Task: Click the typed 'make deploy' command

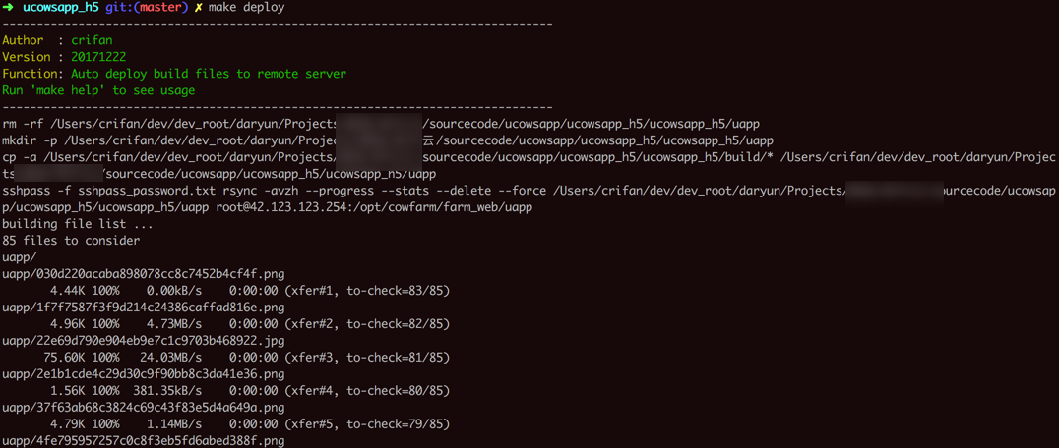Action: (x=247, y=8)
